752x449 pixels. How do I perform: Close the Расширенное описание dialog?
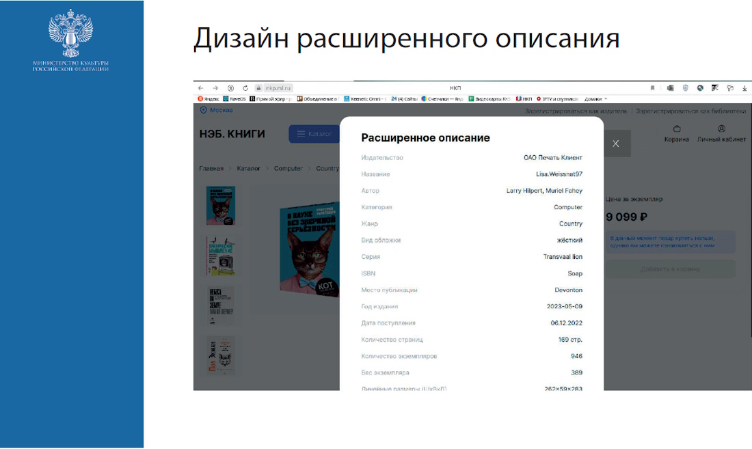(x=616, y=144)
